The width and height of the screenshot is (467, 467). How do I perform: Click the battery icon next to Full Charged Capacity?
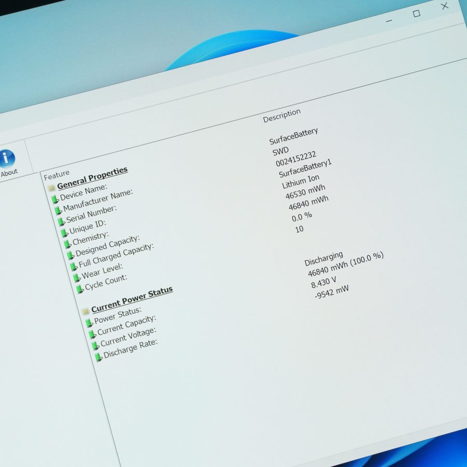click(73, 266)
